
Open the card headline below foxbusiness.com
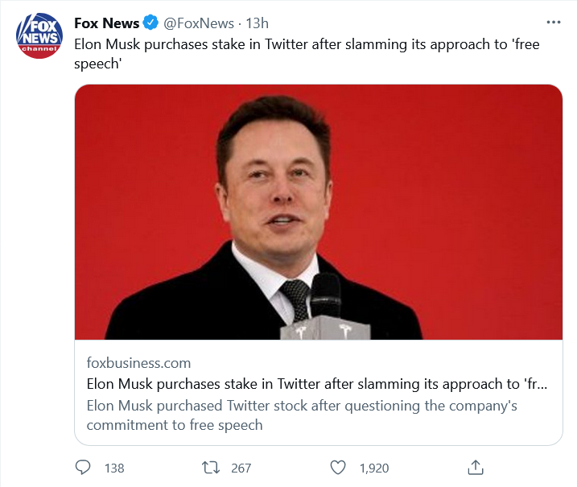click(317, 384)
